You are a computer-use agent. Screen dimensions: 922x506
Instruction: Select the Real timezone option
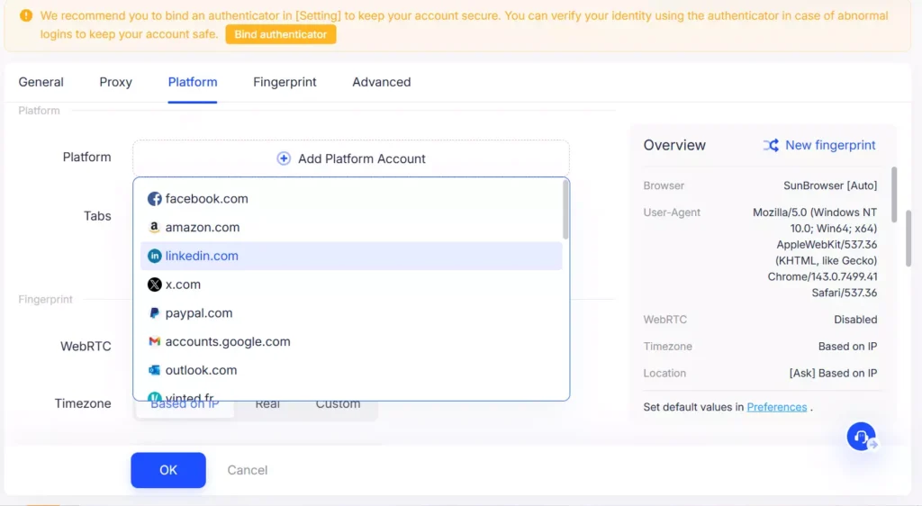pyautogui.click(x=267, y=404)
